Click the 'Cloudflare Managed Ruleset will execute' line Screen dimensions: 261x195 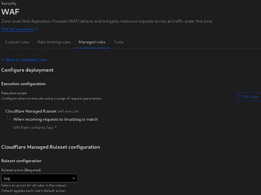[x=42, y=111]
